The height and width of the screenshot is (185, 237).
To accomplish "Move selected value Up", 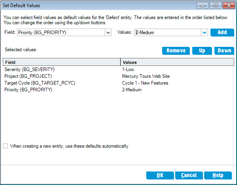I will pos(202,50).
